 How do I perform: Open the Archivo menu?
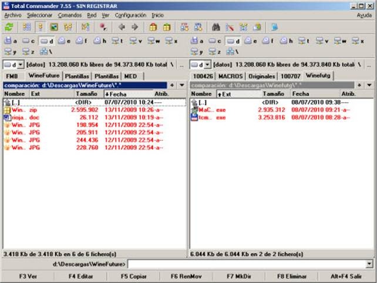13,15
